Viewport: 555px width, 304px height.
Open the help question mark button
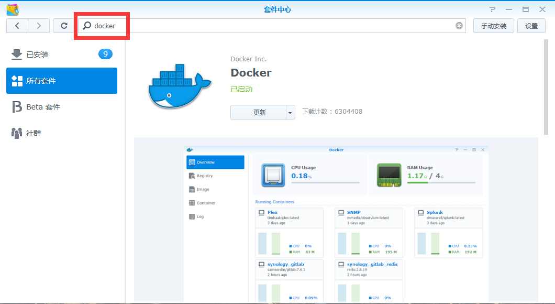pos(492,9)
